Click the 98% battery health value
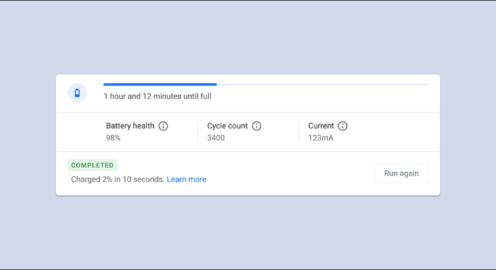 click(113, 138)
